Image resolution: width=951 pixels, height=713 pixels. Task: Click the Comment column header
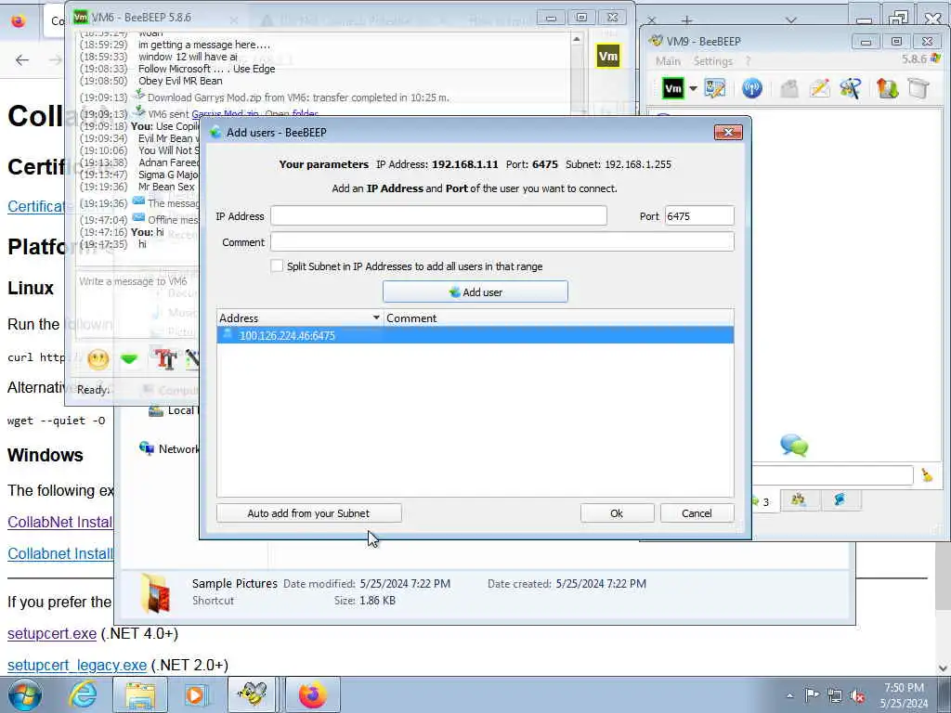558,318
